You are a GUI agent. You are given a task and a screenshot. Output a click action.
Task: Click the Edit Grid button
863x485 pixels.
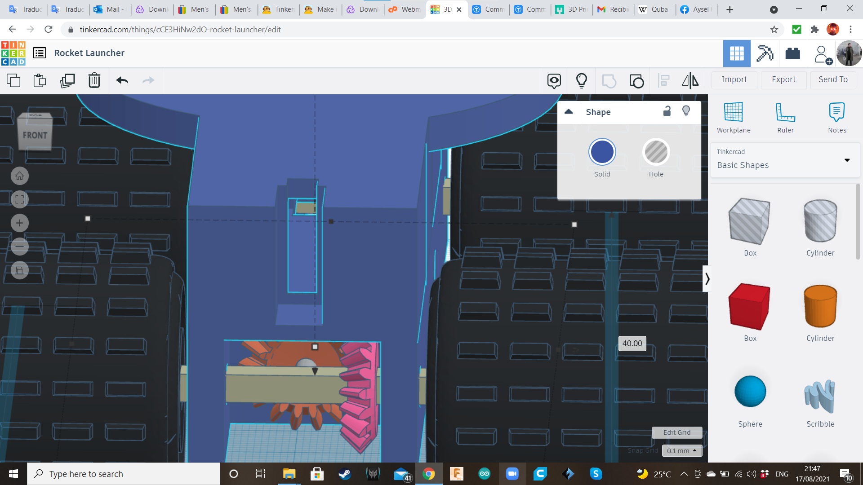tap(676, 432)
